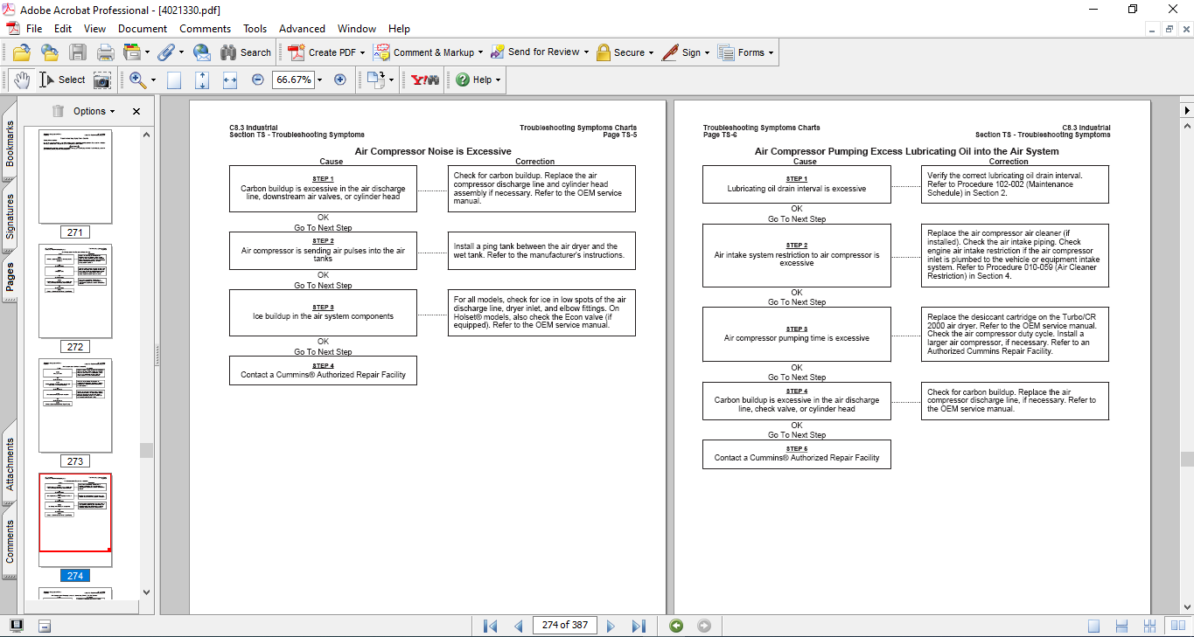Go to the last page
The width and height of the screenshot is (1194, 637).
point(639,626)
